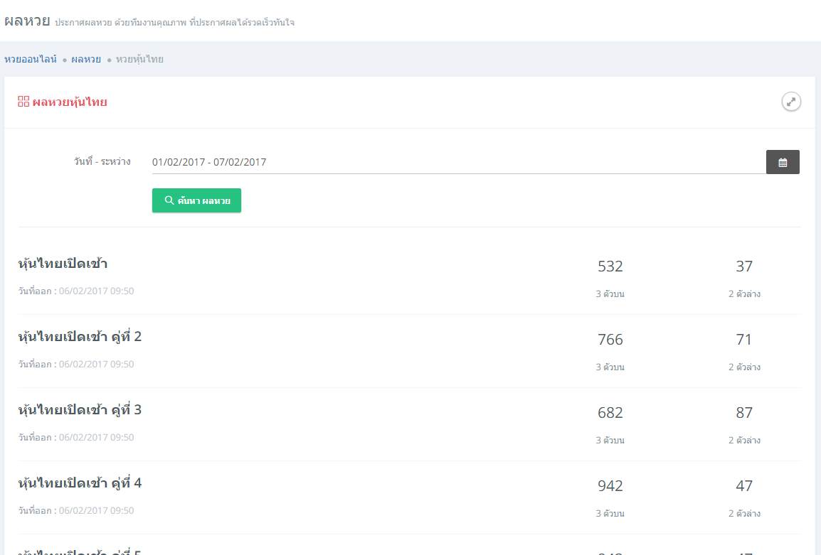Open the calendar date picker button
The height and width of the screenshot is (555, 821).
pos(783,162)
